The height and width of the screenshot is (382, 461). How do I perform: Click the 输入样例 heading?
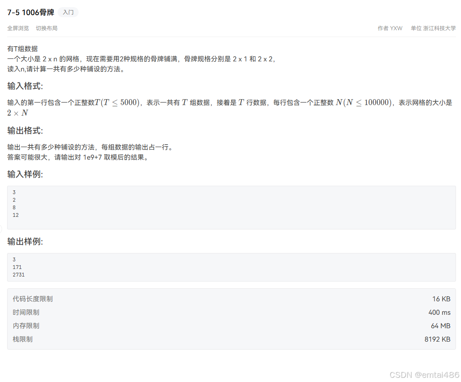point(25,174)
